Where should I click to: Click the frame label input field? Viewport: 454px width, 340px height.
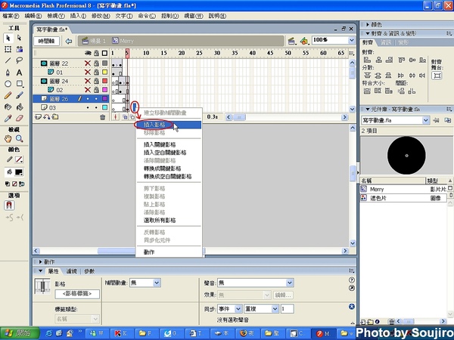point(77,294)
